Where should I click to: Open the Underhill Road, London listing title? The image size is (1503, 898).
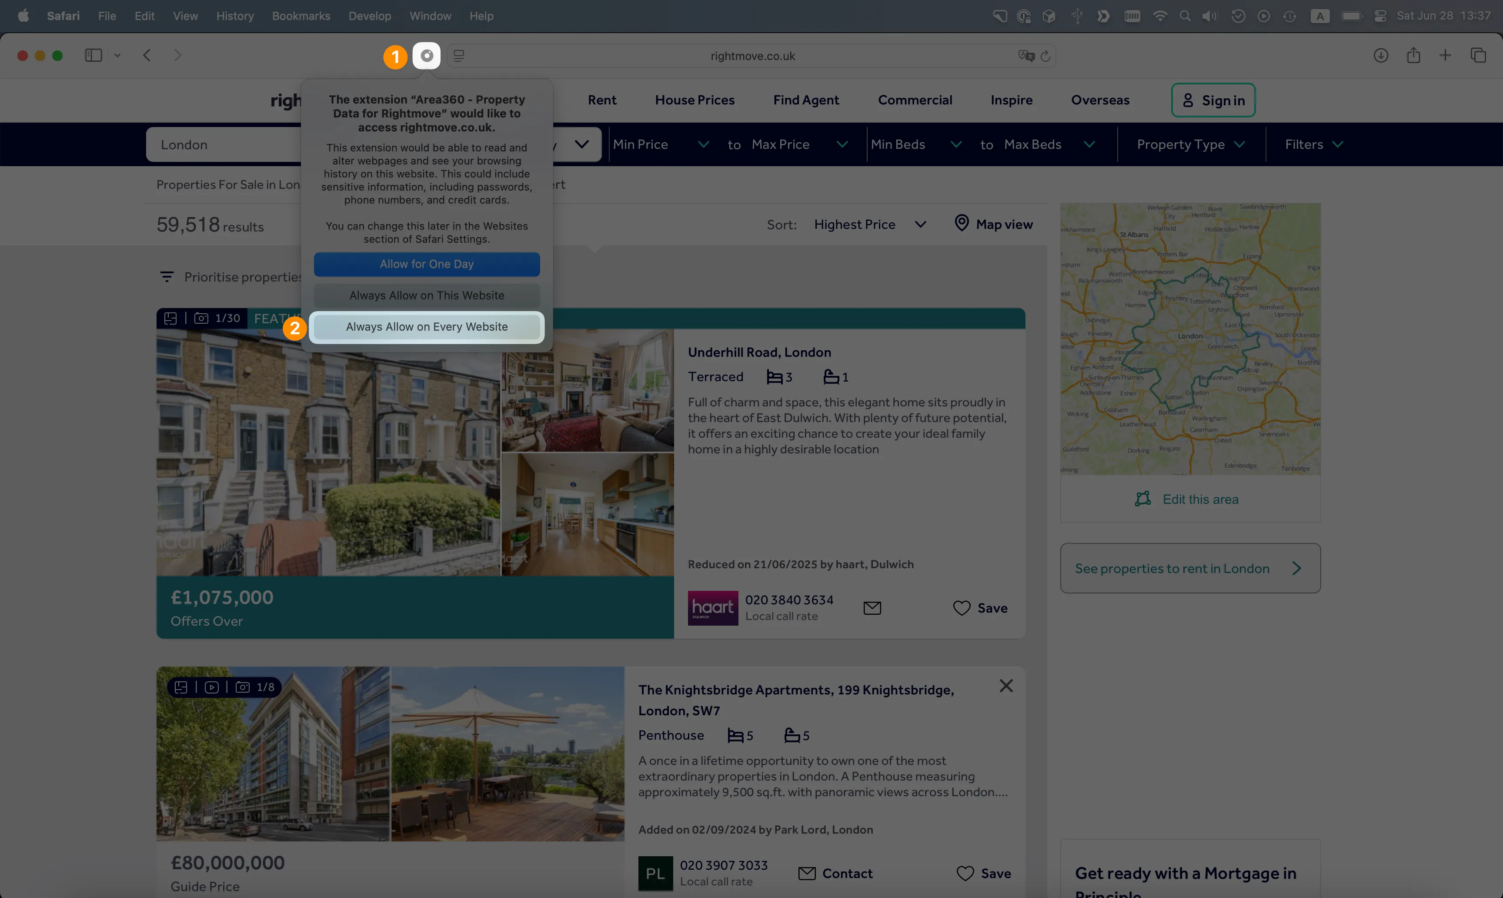click(x=759, y=352)
